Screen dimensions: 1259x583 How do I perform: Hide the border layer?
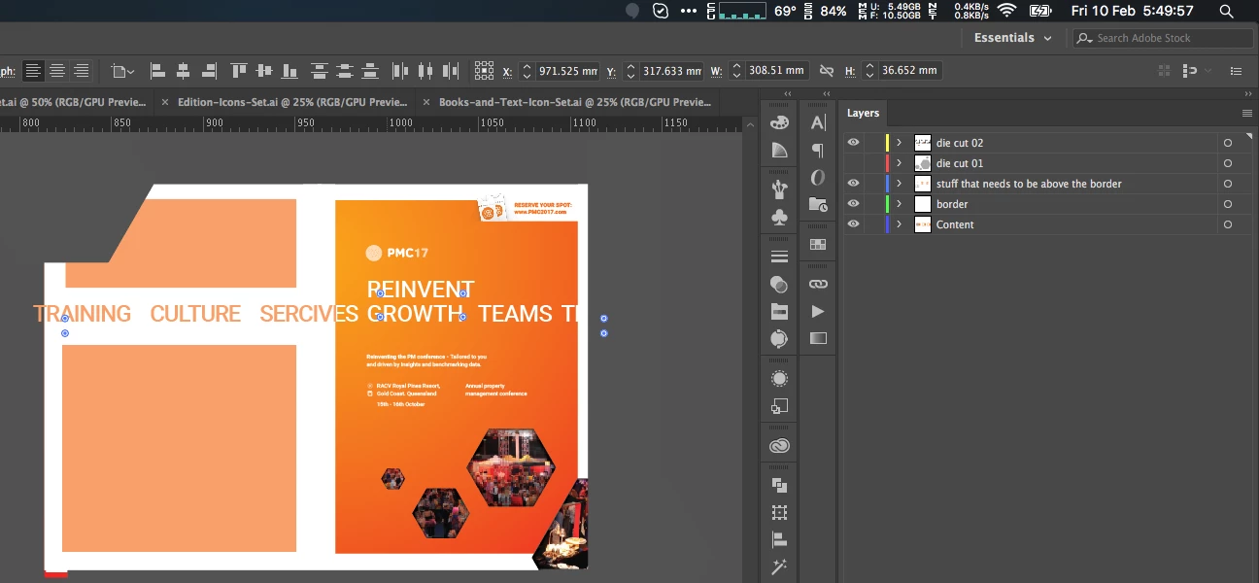(x=853, y=204)
